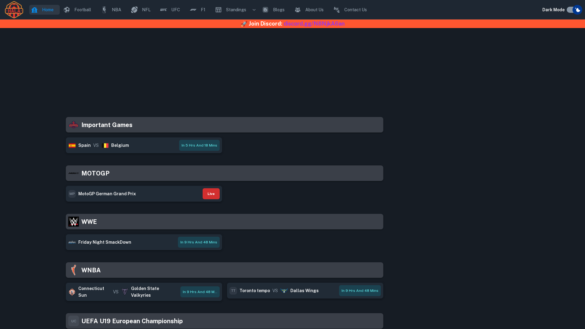Click the Hala site logo
585x329 pixels.
pyautogui.click(x=14, y=10)
